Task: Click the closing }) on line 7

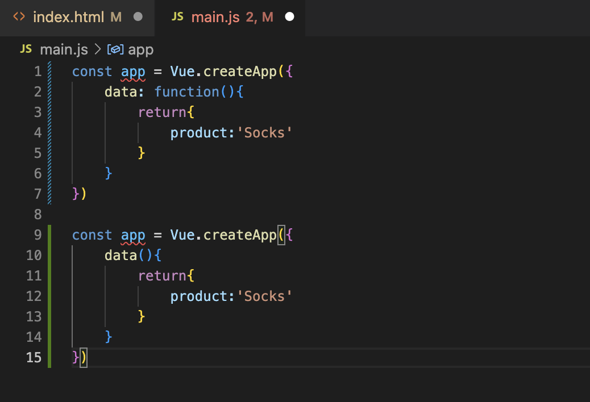Action: click(80, 194)
